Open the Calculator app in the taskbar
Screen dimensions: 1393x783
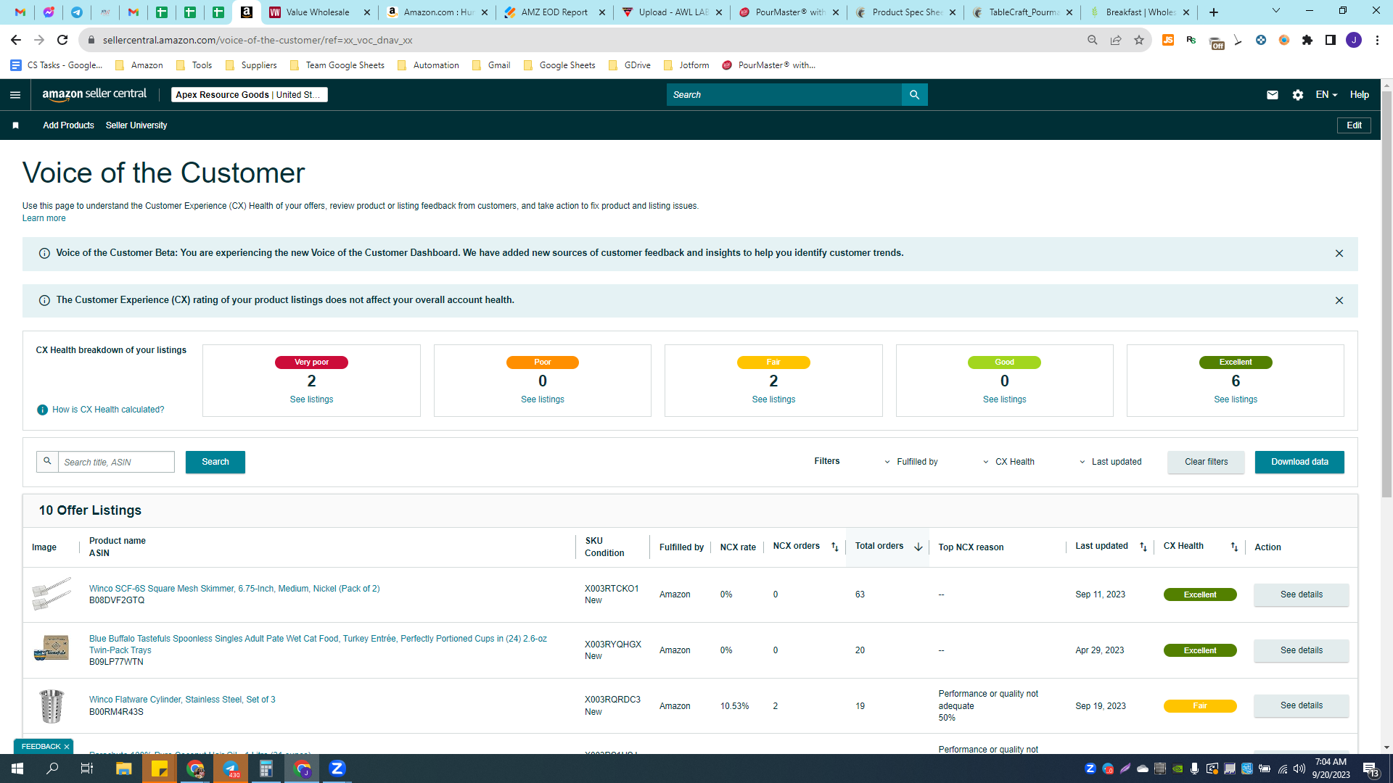pos(266,768)
